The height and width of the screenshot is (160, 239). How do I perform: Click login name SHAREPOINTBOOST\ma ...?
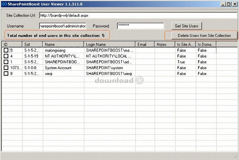[110, 50]
